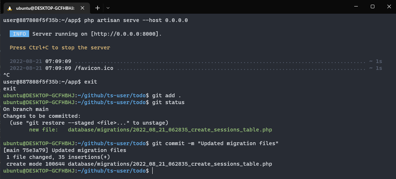The height and width of the screenshot is (179, 396).
Task: Select the ubuntu@DESKTOP-GCFHBHJ tab
Action: pyautogui.click(x=45, y=8)
